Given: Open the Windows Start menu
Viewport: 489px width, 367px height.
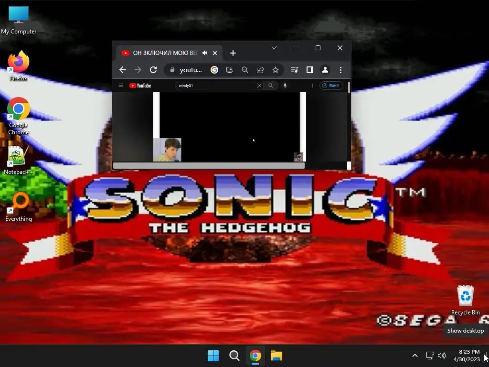Looking at the screenshot, I should click(x=213, y=356).
